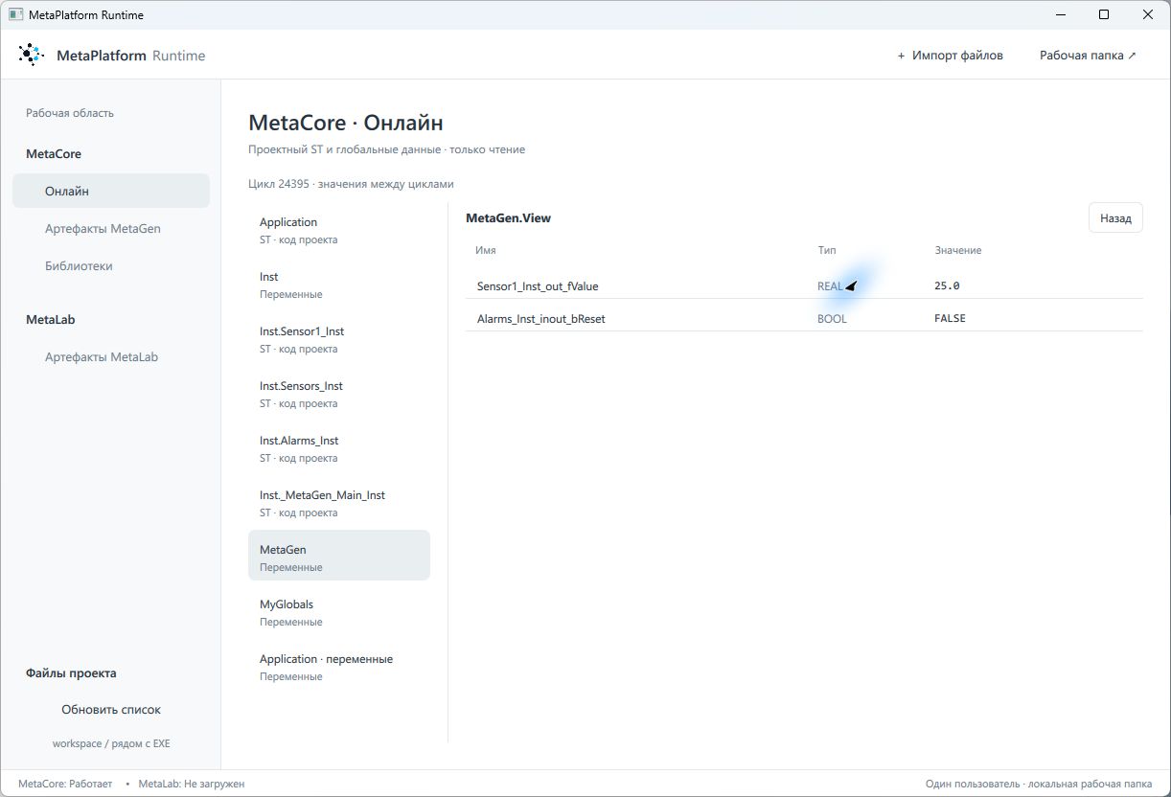Minimize the MetaPlatform Runtime window

(1061, 15)
